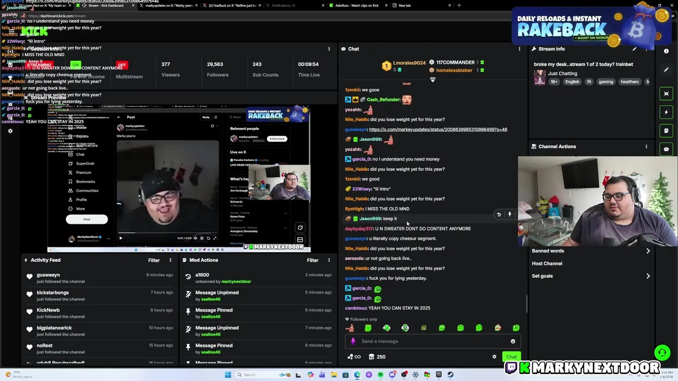This screenshot has height=381, width=678.
Task: Switch to the Stream - Kick Dashboard tab
Action: [105, 5]
